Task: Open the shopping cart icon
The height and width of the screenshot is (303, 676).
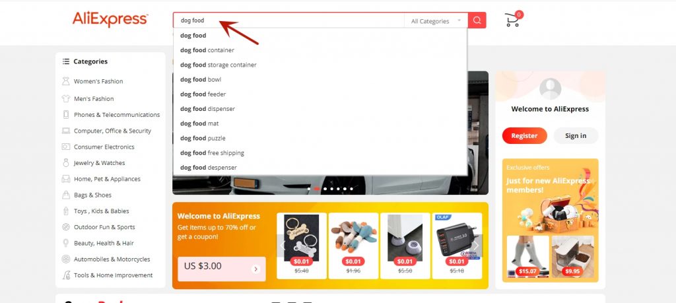Action: pos(513,19)
